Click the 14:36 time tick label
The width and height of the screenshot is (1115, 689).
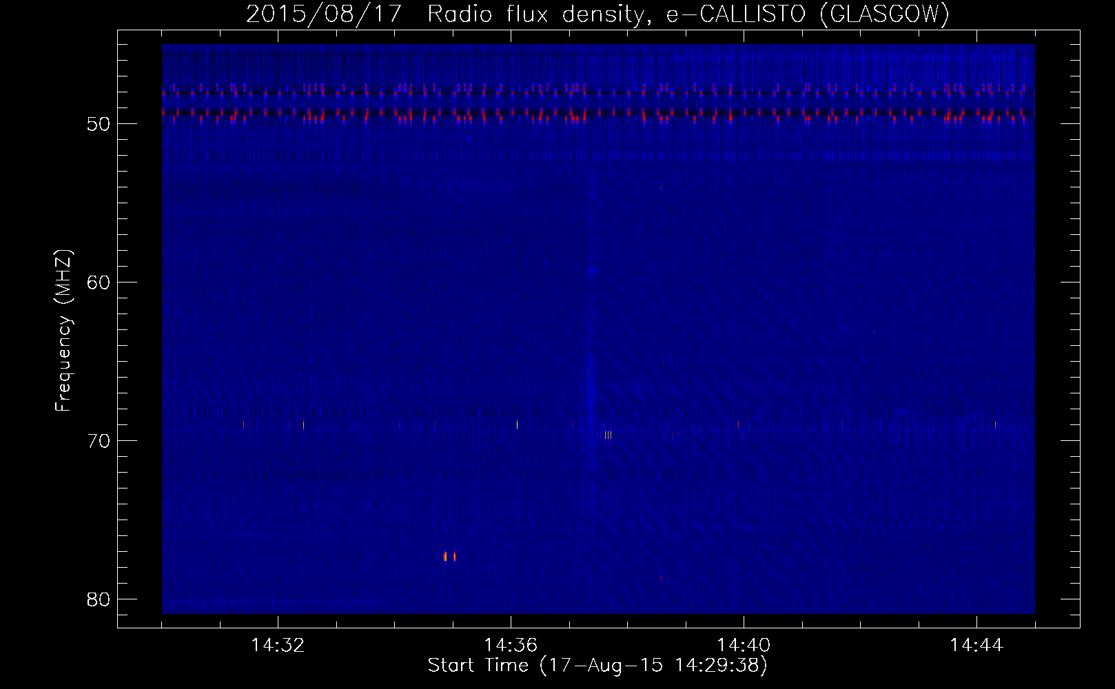point(511,646)
